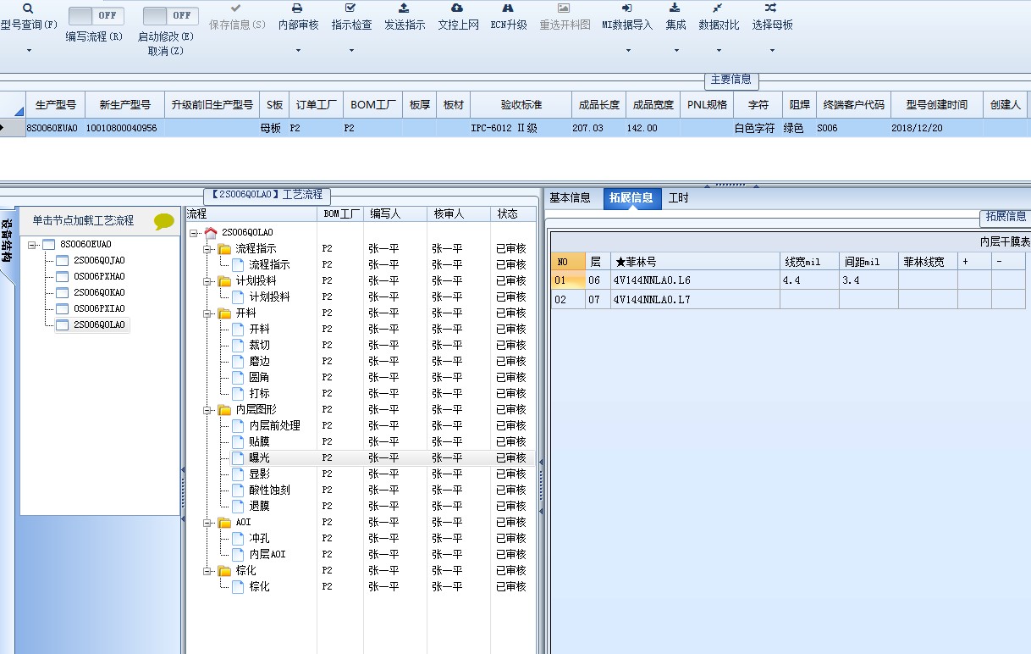
Task: Click the 间距mil value 3.4
Action: pos(868,280)
